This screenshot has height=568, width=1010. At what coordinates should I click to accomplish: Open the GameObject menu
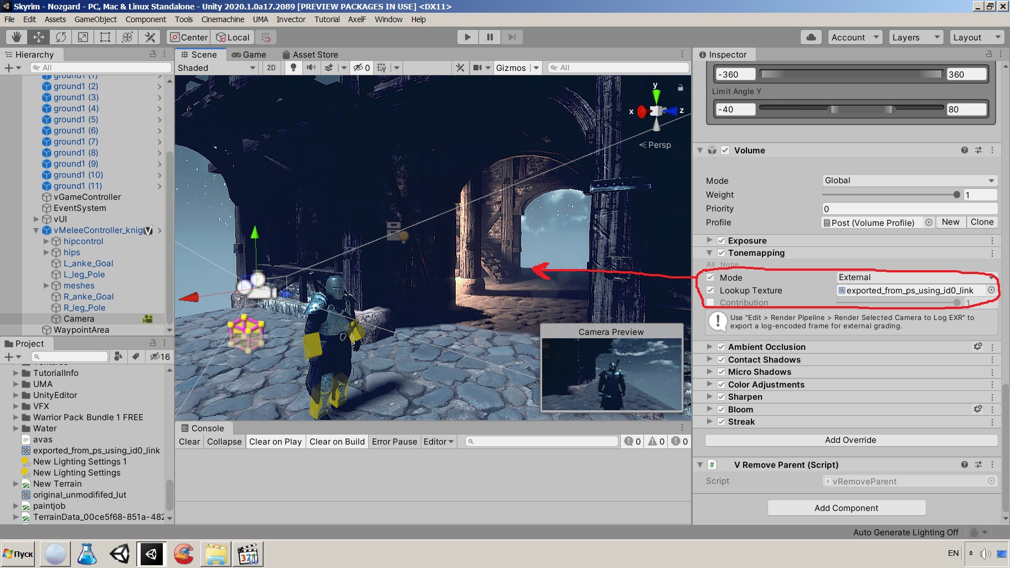[x=95, y=19]
